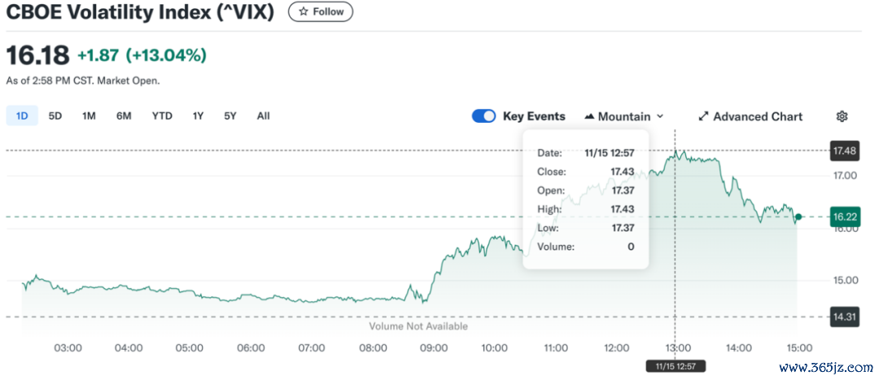
Task: Click the 11/15 12:57 time axis label
Action: click(676, 366)
